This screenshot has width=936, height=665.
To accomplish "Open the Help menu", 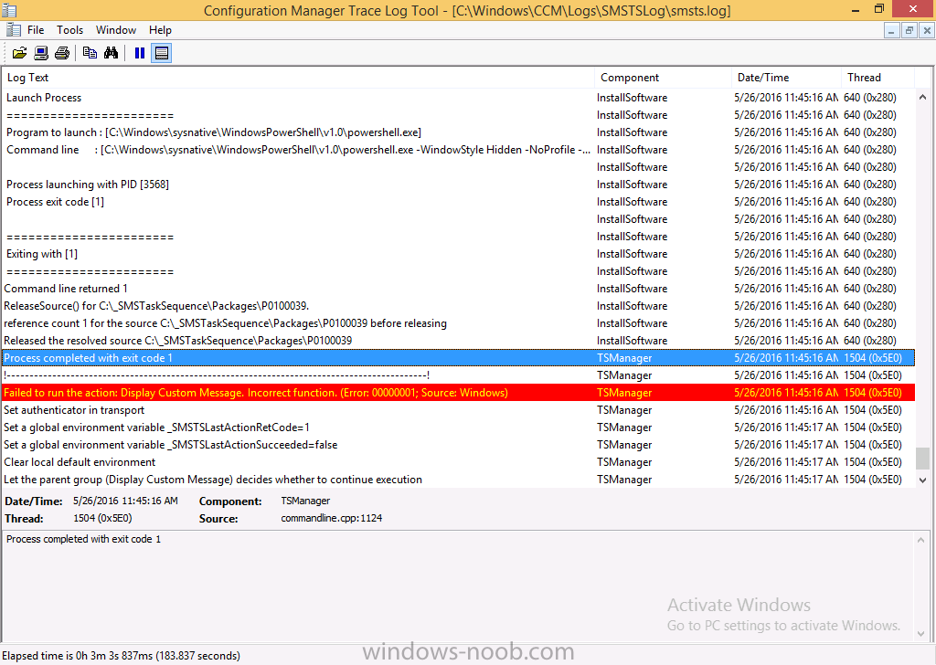I will click(160, 30).
